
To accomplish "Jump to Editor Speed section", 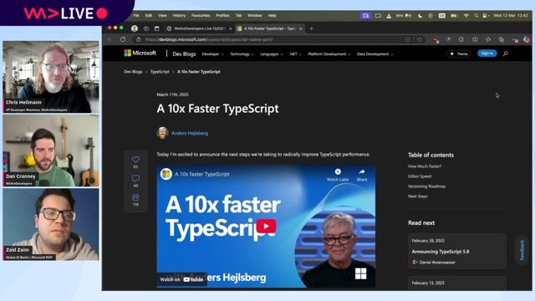I will [x=420, y=176].
